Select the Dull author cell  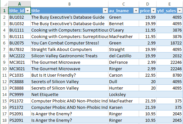124,81
